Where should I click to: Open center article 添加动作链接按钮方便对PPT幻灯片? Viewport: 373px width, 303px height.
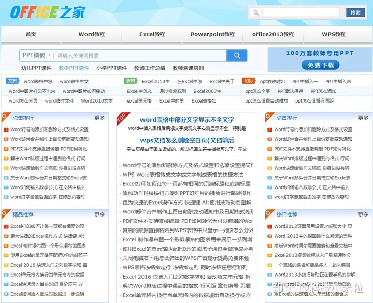(x=187, y=193)
